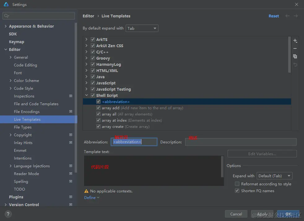The height and width of the screenshot is (221, 304).
Task: Focus the settings search box
Action: pyautogui.click(x=39, y=16)
